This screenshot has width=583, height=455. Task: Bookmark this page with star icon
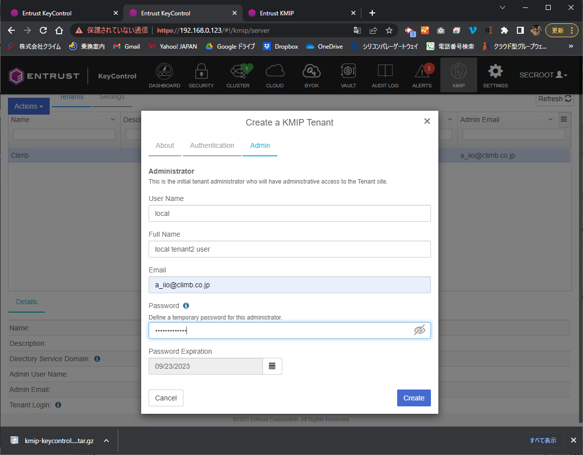[389, 30]
